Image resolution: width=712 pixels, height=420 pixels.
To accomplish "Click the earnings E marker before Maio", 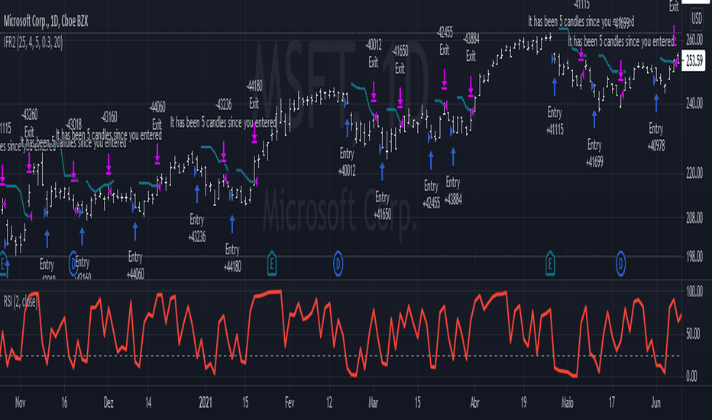I will coord(550,263).
